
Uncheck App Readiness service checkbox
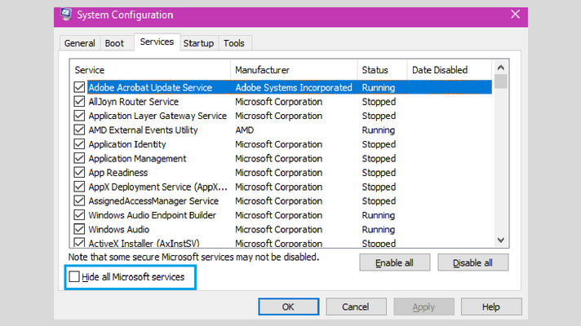pyautogui.click(x=79, y=173)
